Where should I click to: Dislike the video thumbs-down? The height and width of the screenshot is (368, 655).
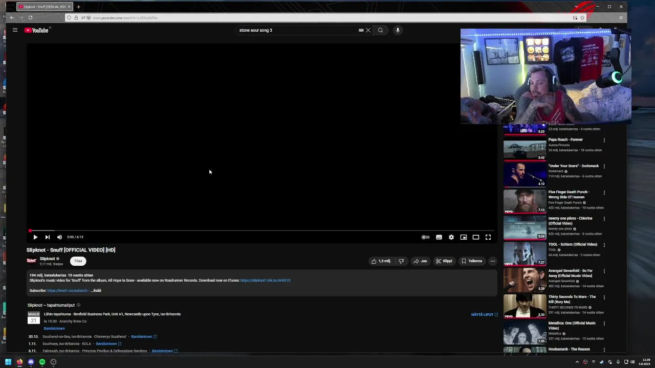click(x=401, y=261)
